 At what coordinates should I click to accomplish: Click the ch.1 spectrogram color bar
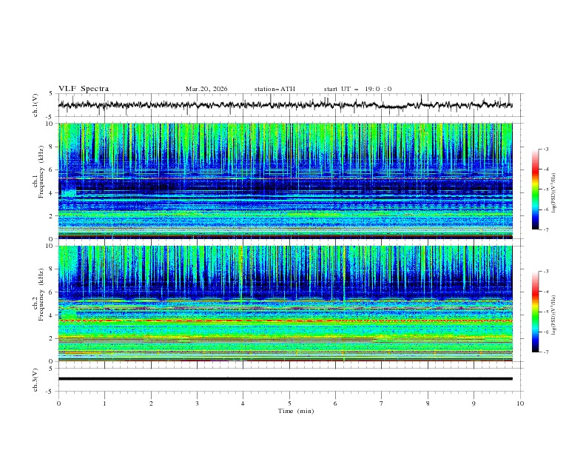coord(535,189)
